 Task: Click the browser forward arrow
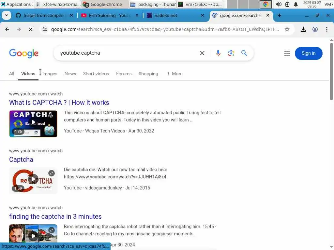click(19, 29)
